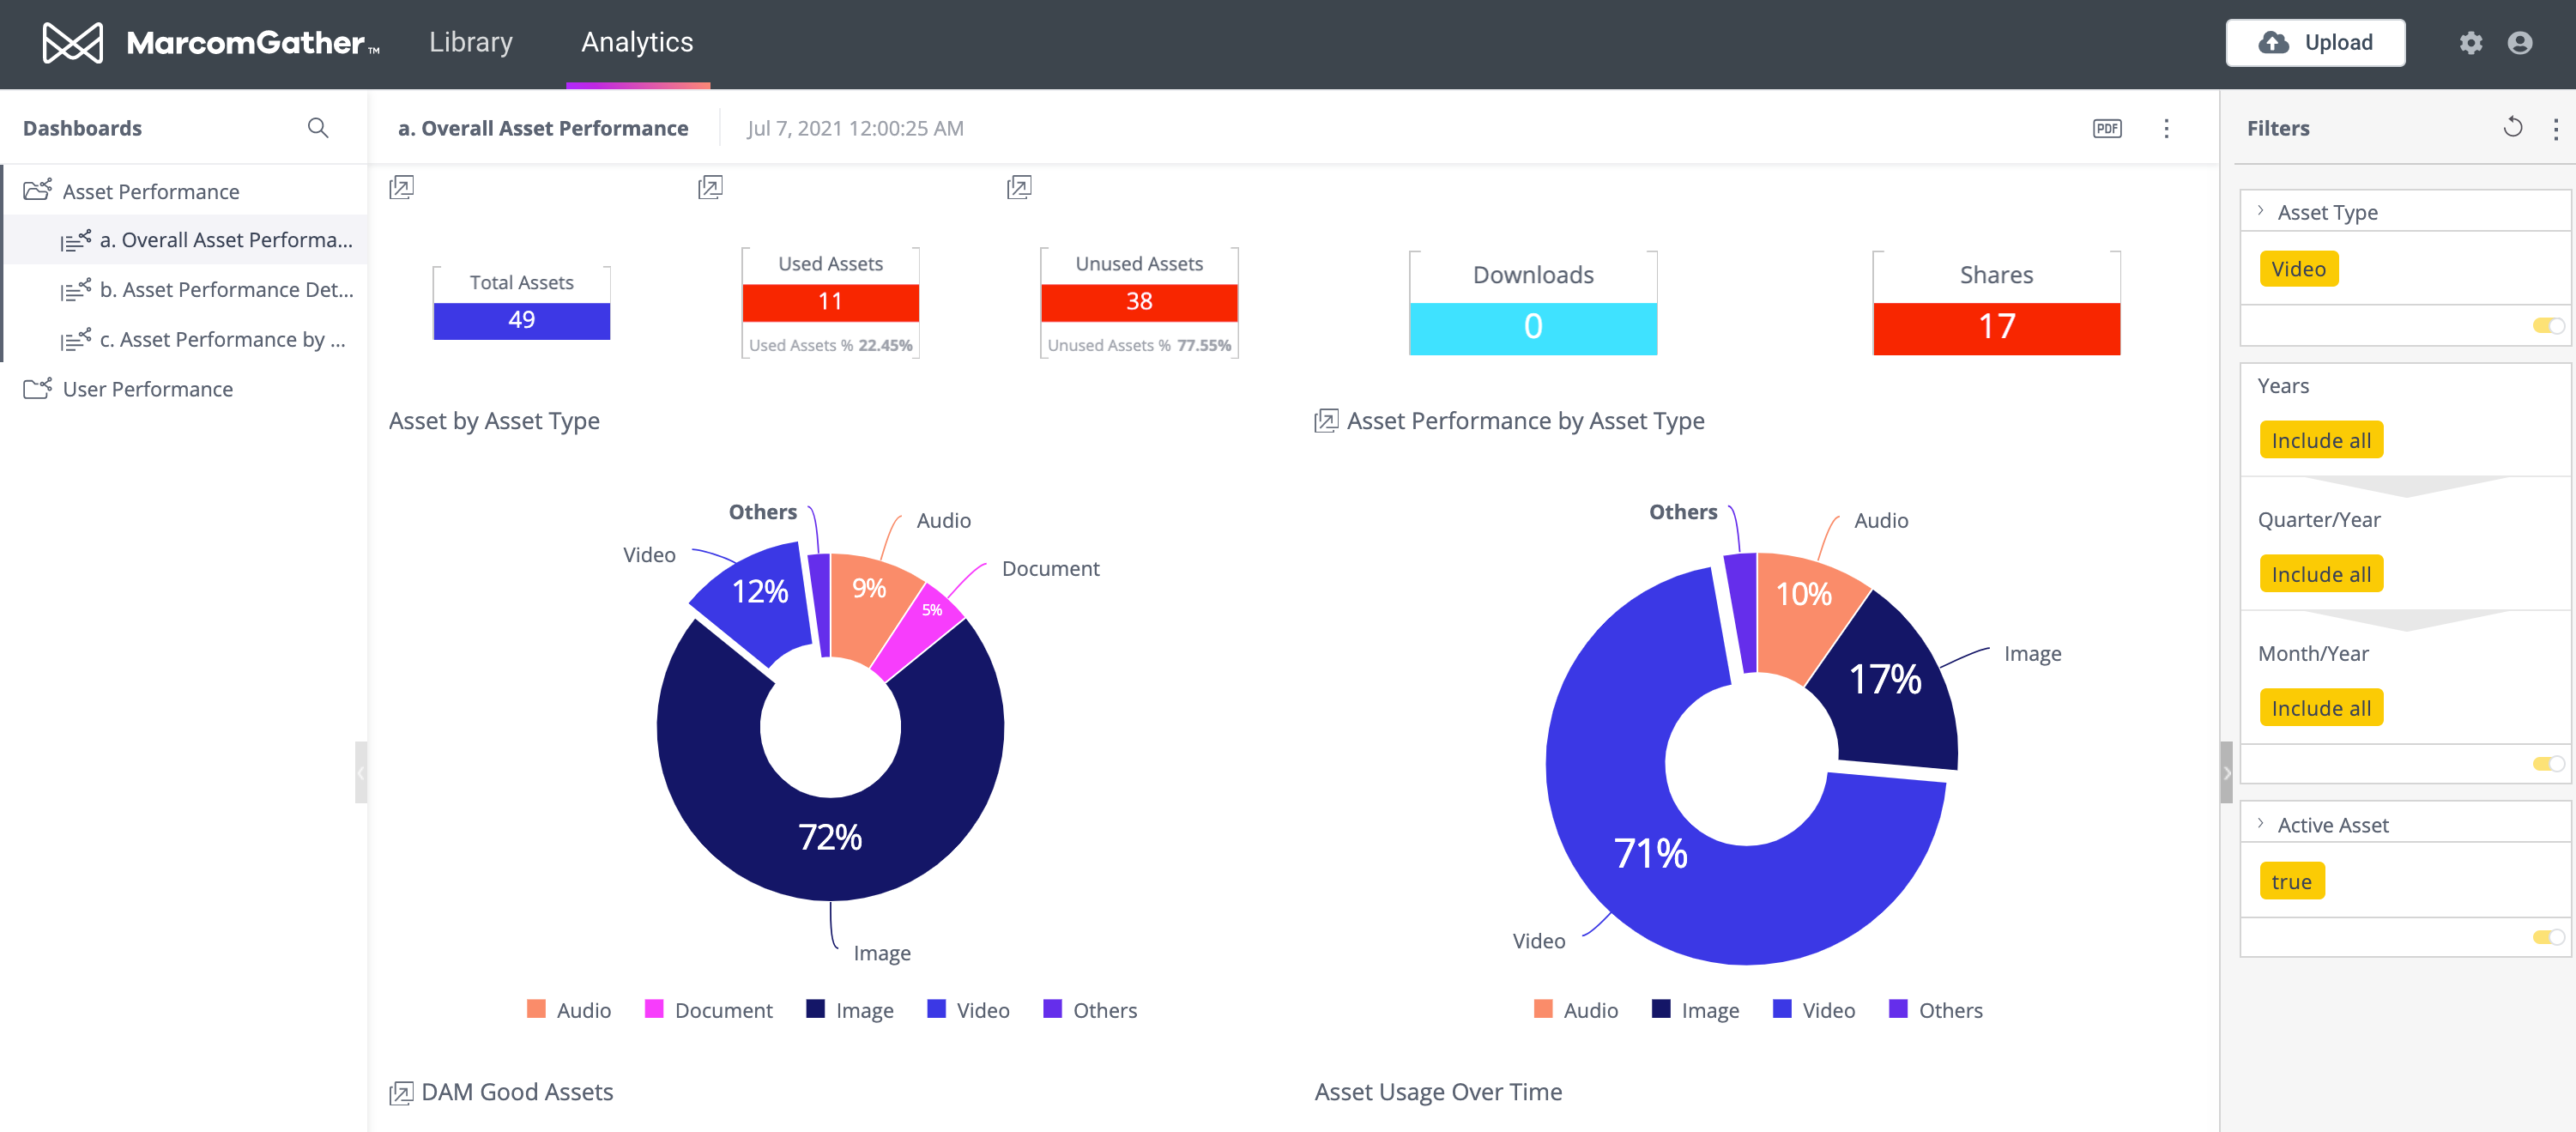Collapse the left Dashboards sidebar handle
Image resolution: width=2576 pixels, height=1132 pixels.
360,772
